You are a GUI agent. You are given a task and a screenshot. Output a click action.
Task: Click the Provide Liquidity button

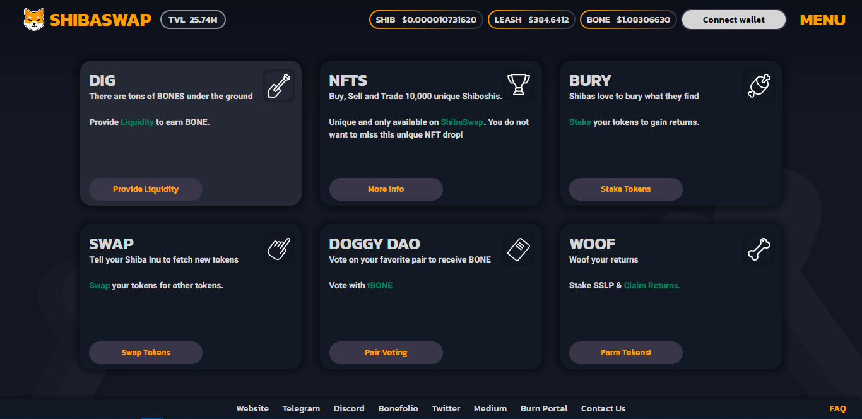click(x=146, y=189)
